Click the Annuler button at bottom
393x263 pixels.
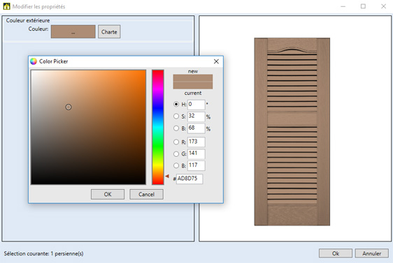coord(372,253)
